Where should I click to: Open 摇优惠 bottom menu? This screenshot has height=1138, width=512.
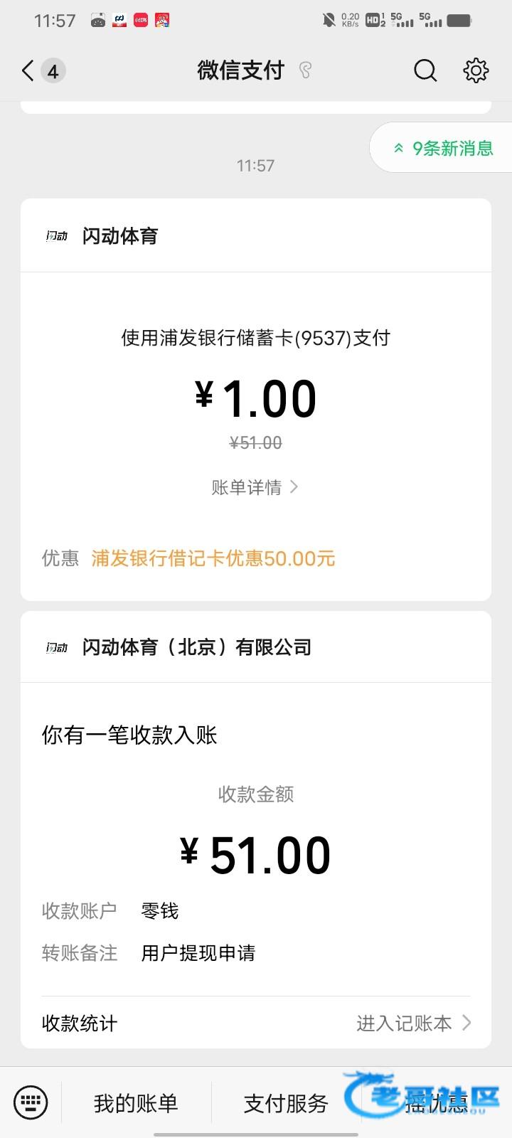(x=436, y=1103)
